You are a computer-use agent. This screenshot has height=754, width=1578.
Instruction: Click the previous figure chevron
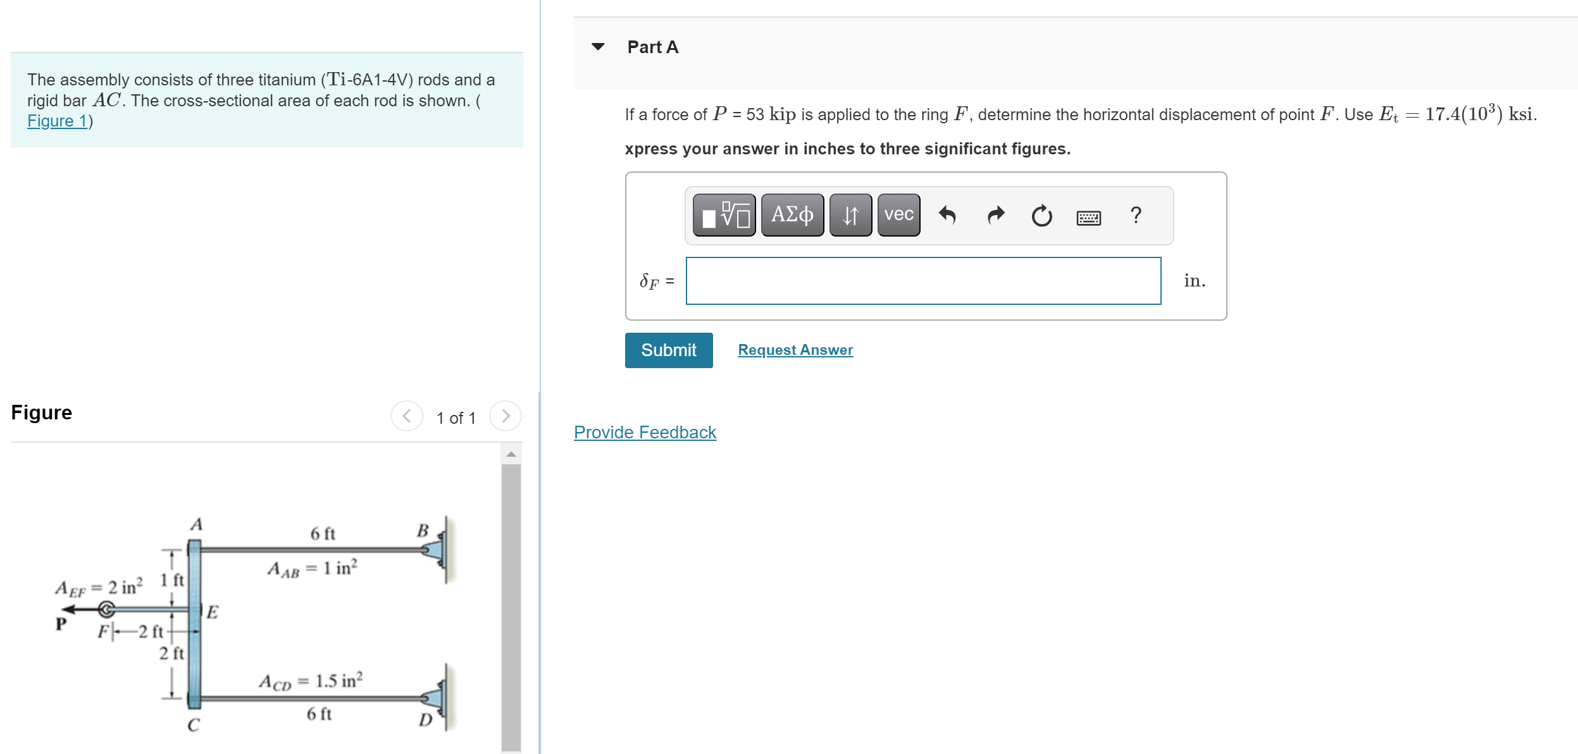(407, 416)
